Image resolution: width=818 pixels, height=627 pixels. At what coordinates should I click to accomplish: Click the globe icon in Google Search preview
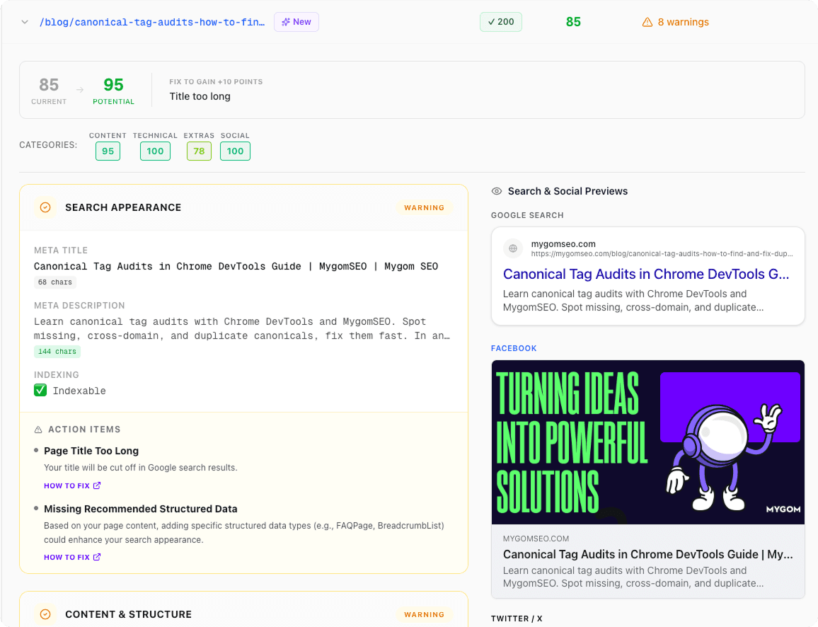coord(513,248)
